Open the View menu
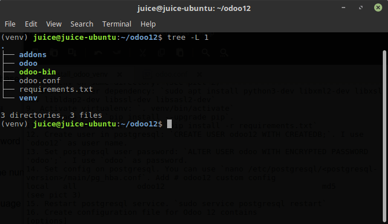 [54, 24]
